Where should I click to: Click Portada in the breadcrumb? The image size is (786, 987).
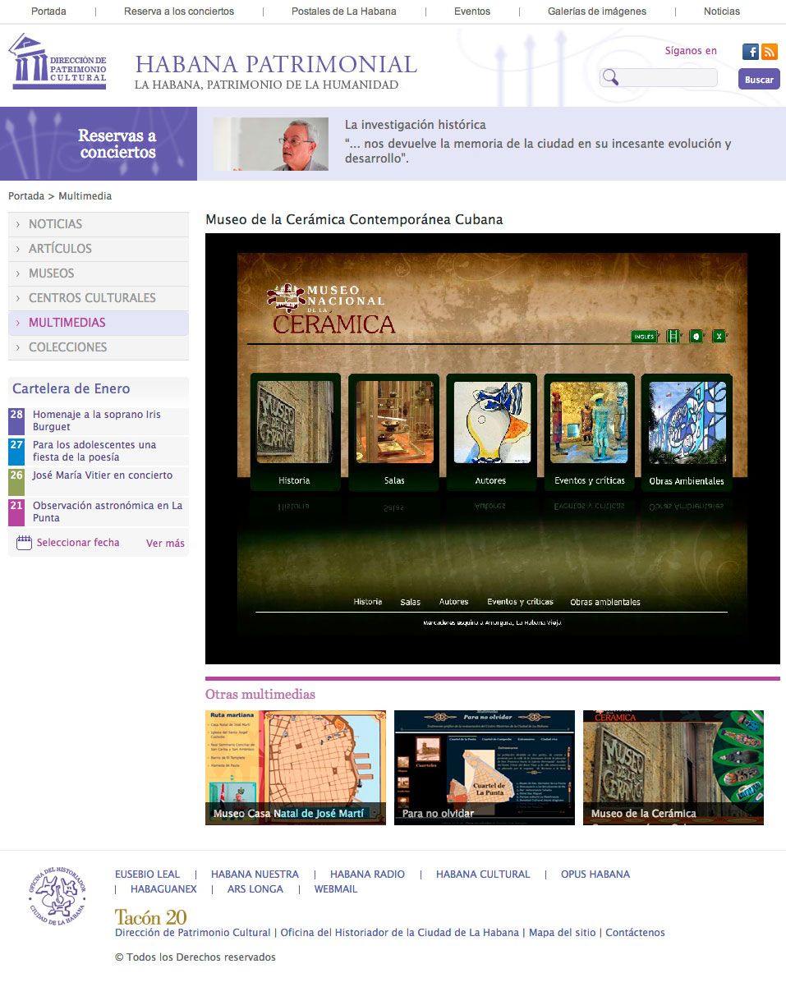26,196
